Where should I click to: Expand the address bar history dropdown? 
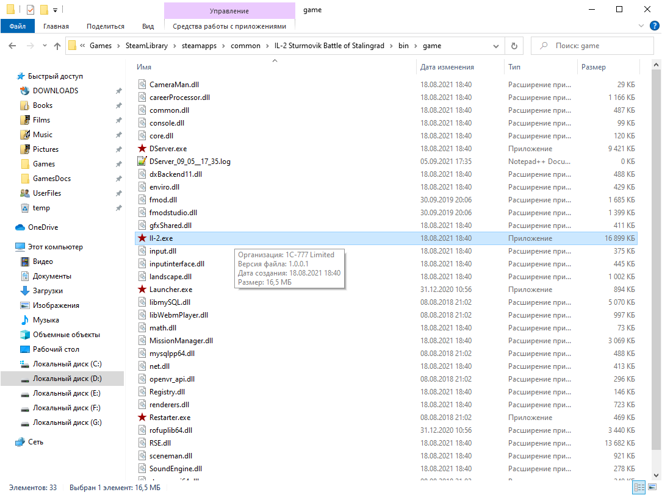coord(495,46)
